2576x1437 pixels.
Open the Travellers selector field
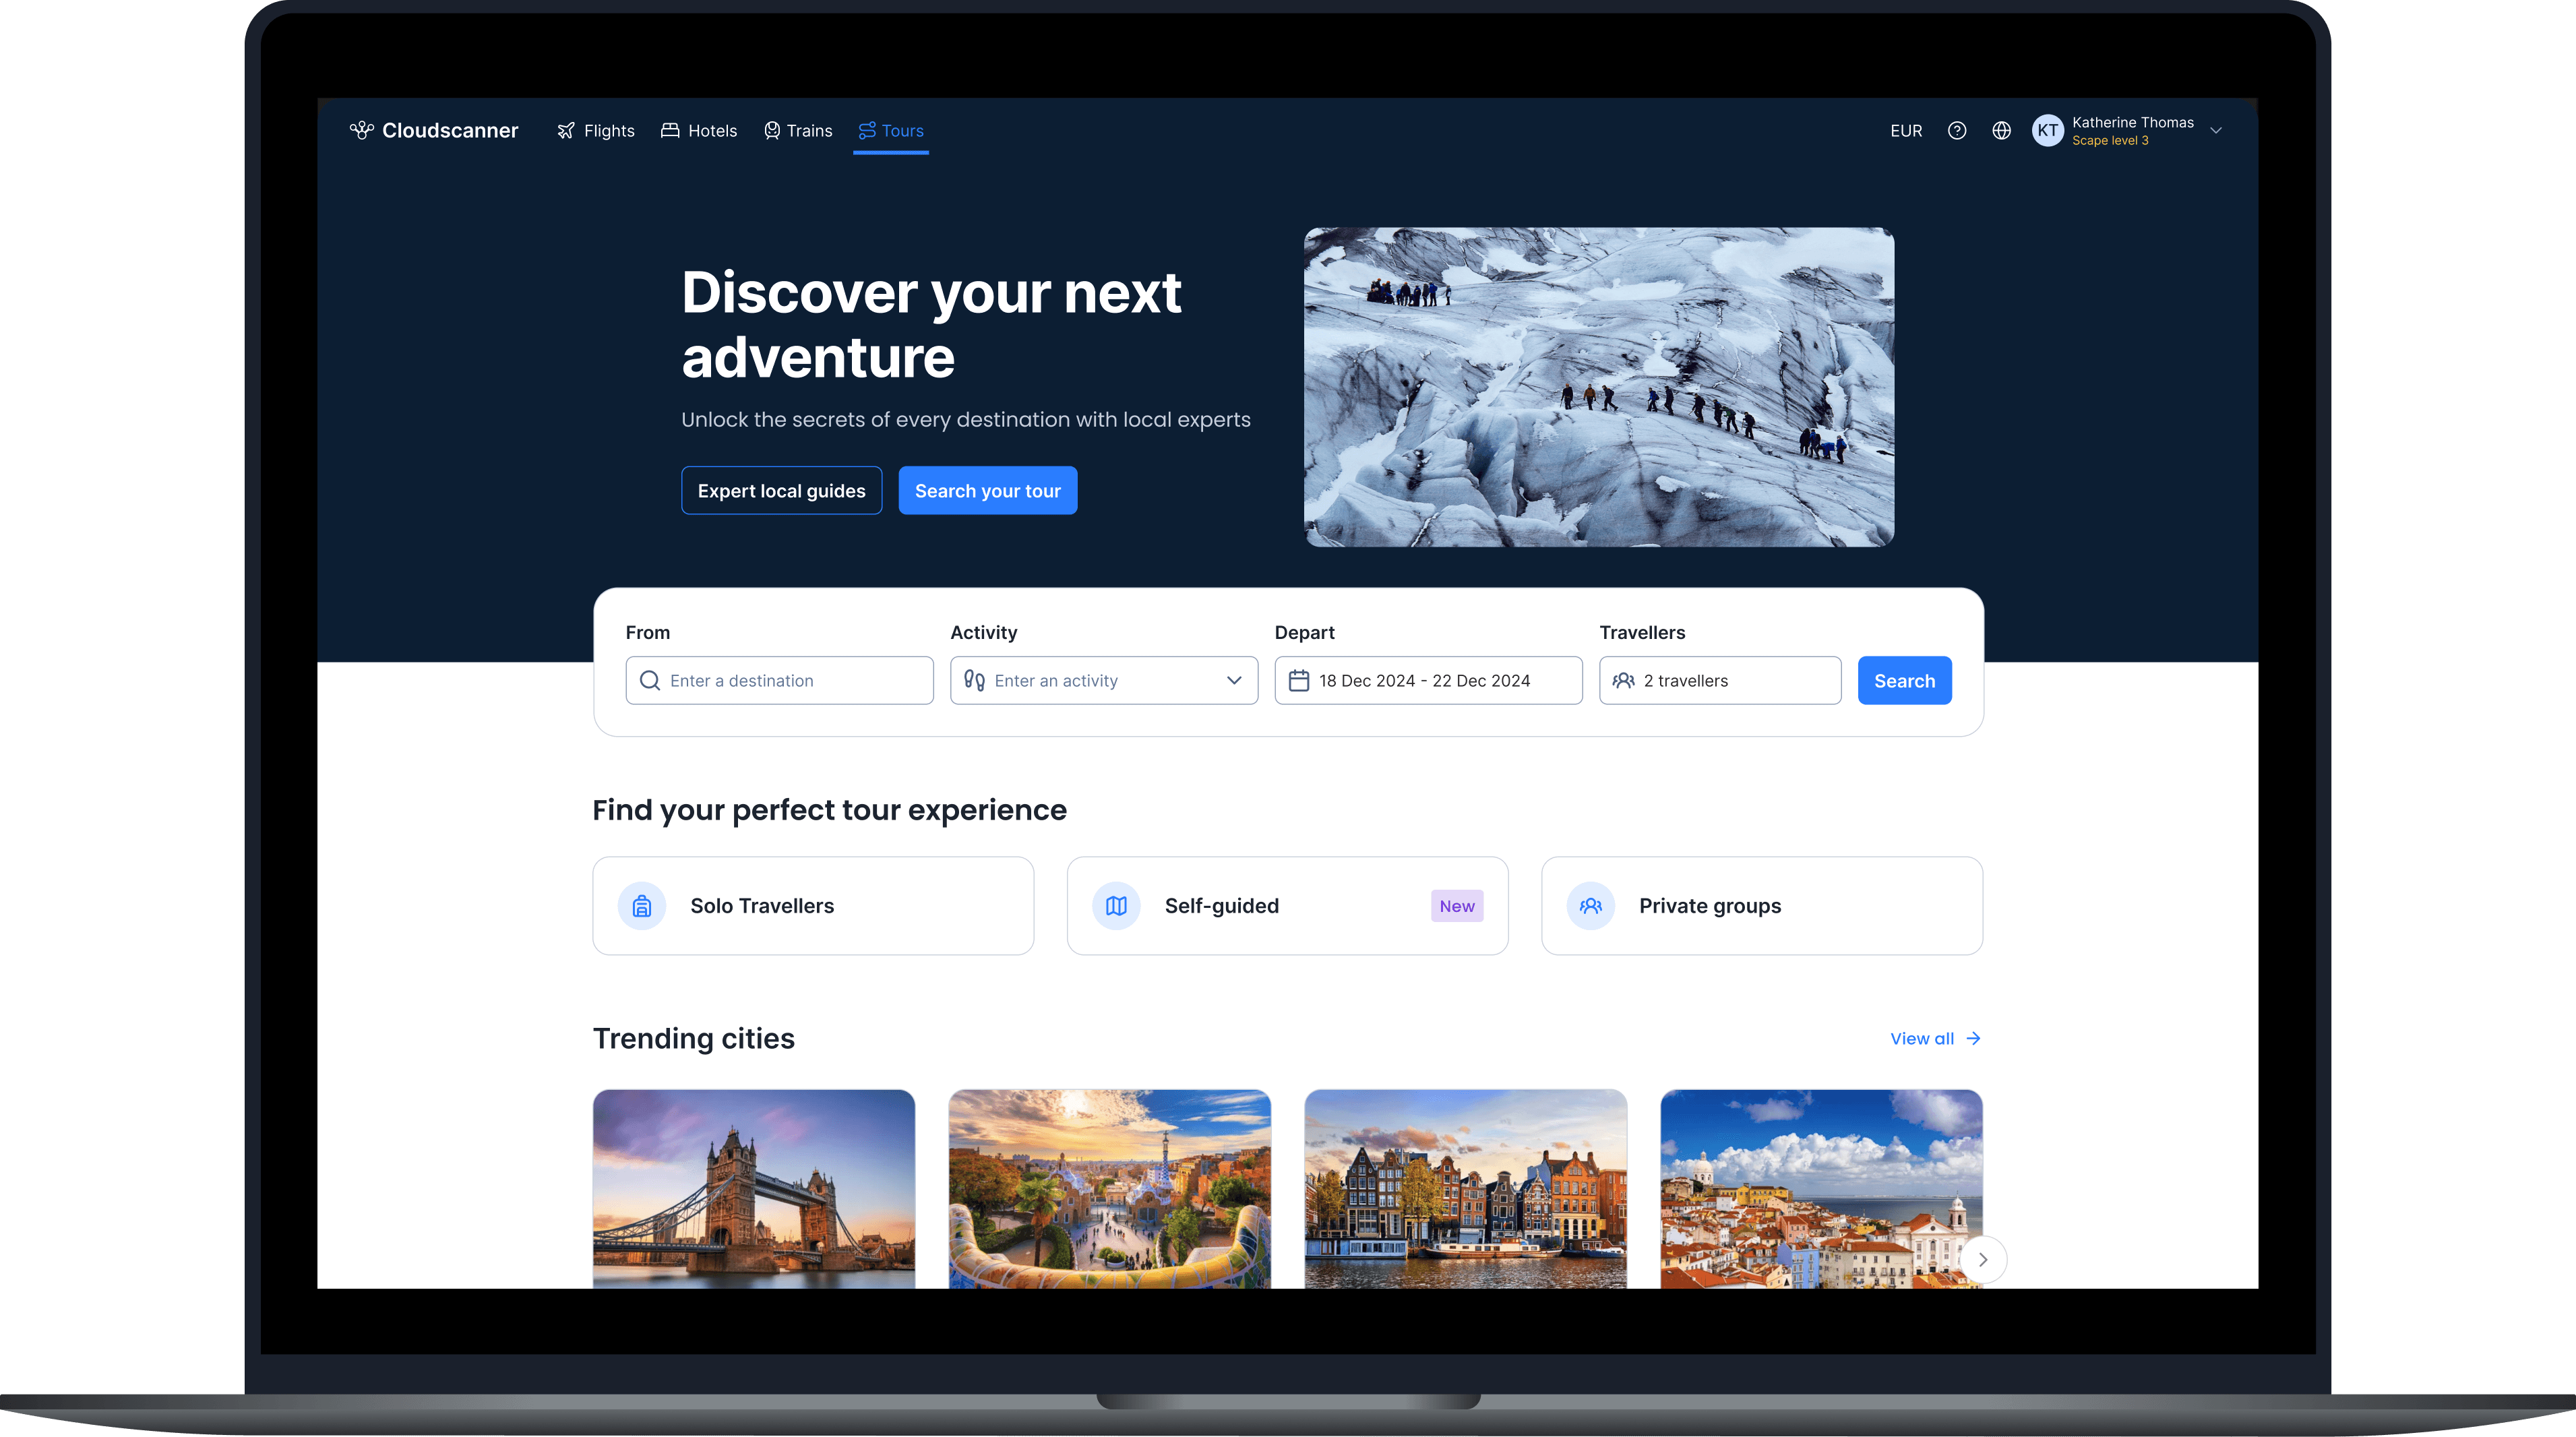click(x=1719, y=681)
